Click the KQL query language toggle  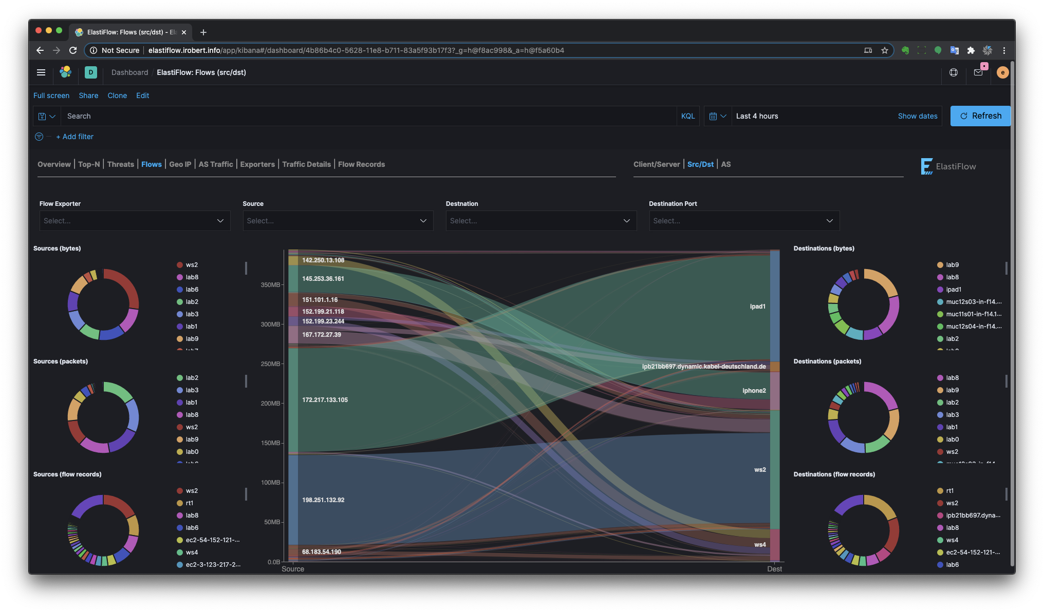(x=687, y=115)
